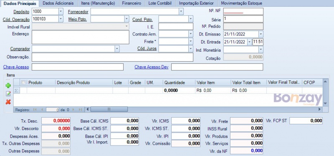Go to previous record navigator arrow
The width and height of the screenshot is (334, 156).
point(42,110)
